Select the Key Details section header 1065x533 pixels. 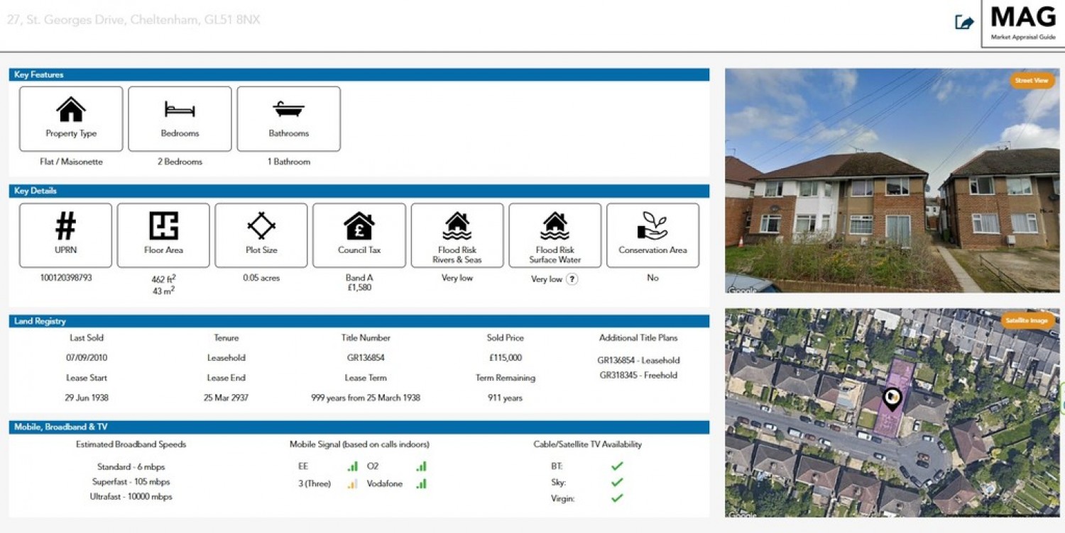[359, 191]
